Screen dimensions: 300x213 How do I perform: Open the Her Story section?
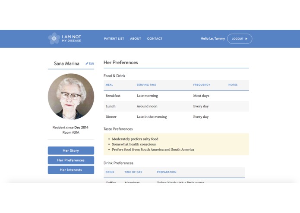71,150
